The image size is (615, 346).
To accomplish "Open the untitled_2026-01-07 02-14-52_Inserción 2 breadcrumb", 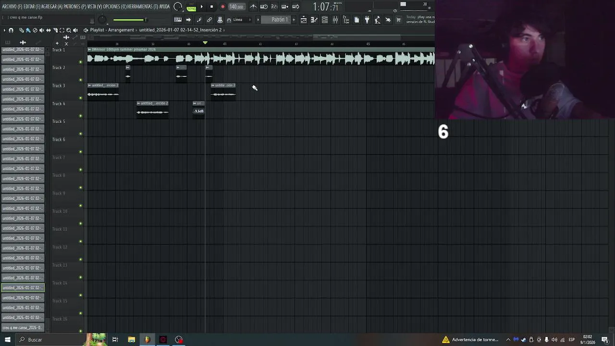I will [x=180, y=30].
